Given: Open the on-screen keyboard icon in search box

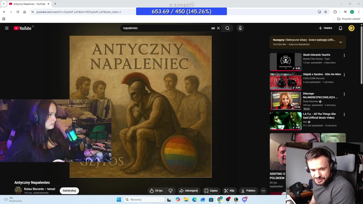Looking at the screenshot, I should tap(213, 28).
